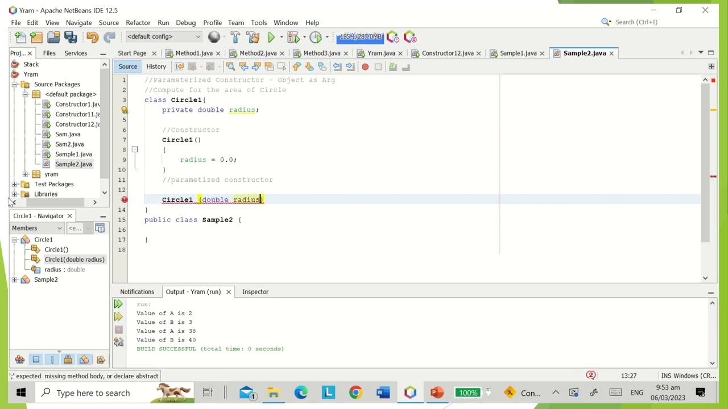The image size is (728, 409).
Task: Open Chrome from Windows taskbar
Action: 355,393
